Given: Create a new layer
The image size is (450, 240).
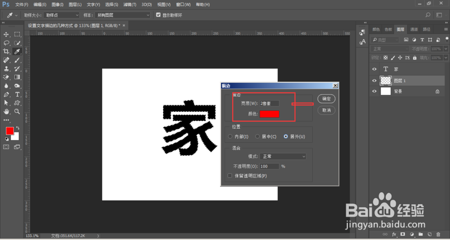Looking at the screenshot, I should tap(429, 234).
